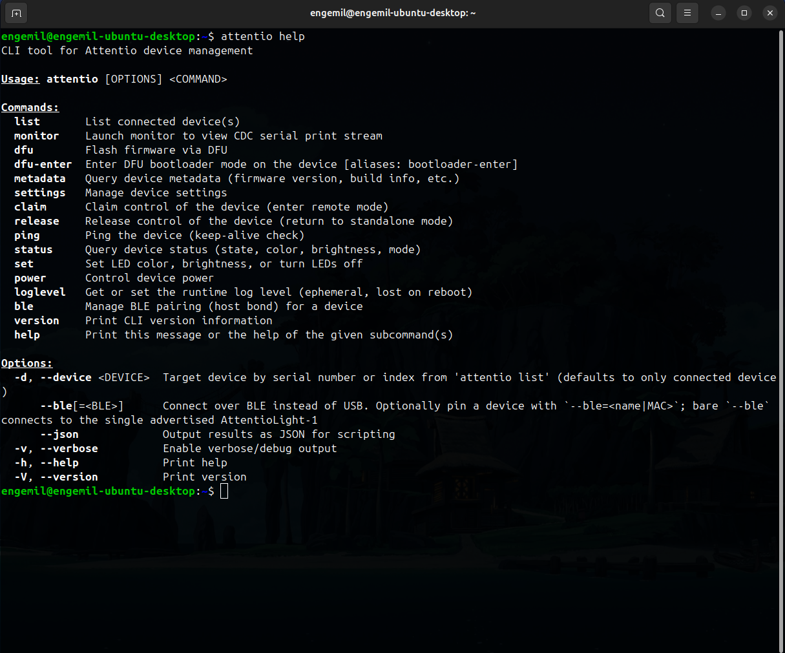Click the '-V, --version' option
This screenshot has height=653, width=785.
click(x=56, y=477)
